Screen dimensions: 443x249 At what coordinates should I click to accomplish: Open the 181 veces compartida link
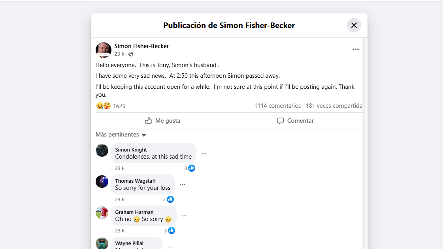[334, 106]
